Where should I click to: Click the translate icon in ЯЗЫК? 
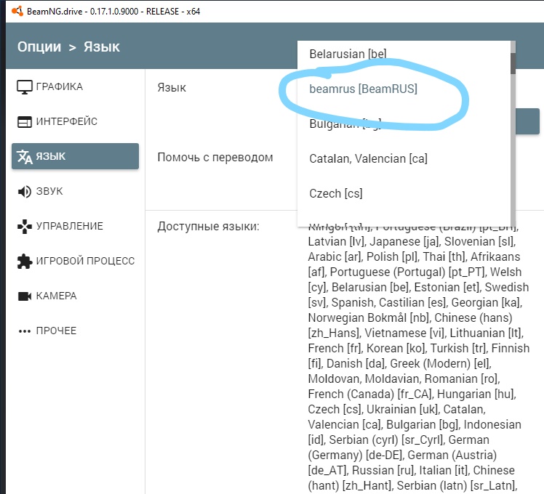(25, 157)
